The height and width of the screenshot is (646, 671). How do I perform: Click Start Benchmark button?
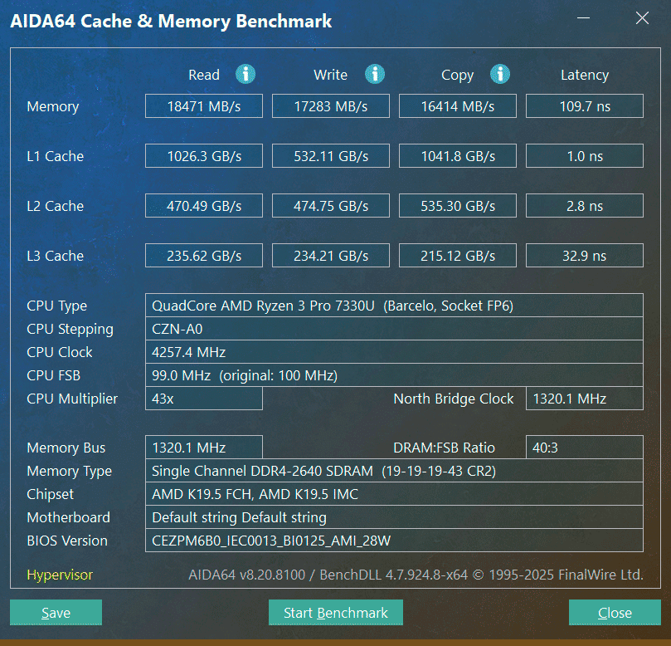[336, 612]
